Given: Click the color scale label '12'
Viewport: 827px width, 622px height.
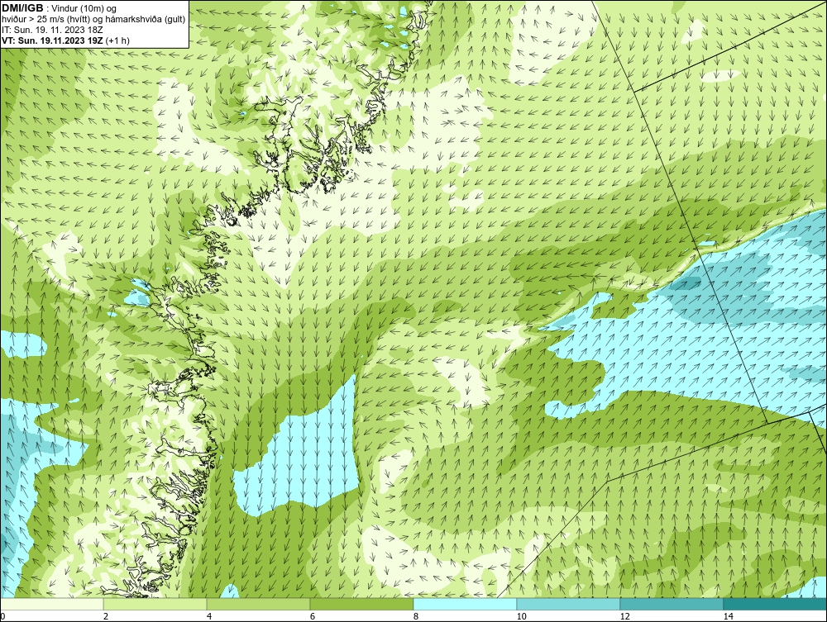Looking at the screenshot, I should [x=625, y=616].
